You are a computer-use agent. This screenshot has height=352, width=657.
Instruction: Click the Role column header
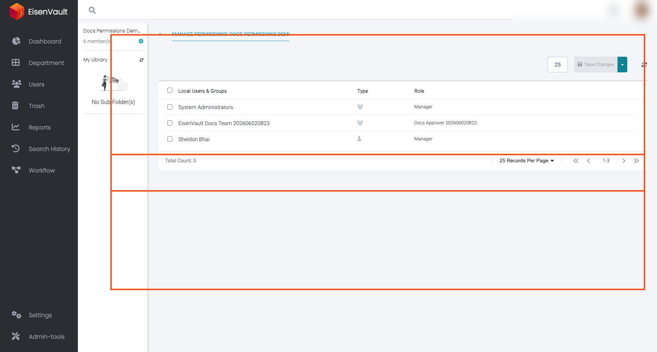(419, 91)
